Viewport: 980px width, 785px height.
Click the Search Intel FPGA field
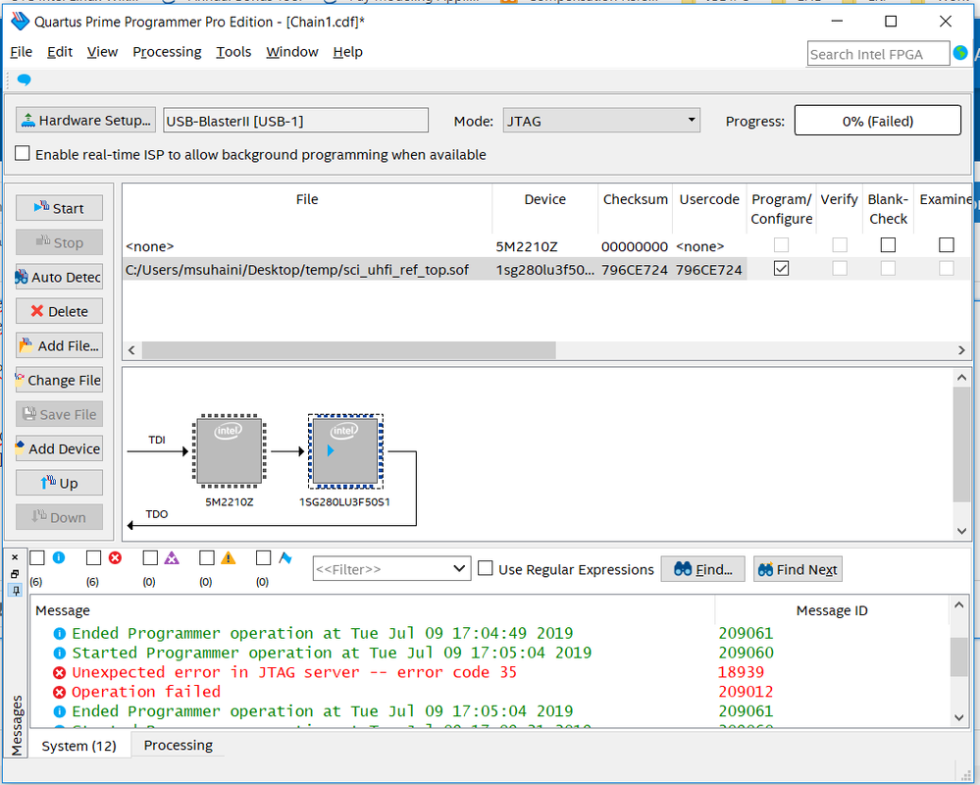pyautogui.click(x=877, y=54)
